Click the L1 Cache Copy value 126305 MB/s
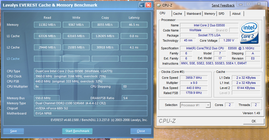 [x=105, y=36]
